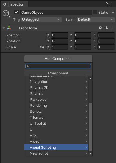The image size is (116, 163).
Task: Select the Visual Scripting category
Action: coord(56,147)
